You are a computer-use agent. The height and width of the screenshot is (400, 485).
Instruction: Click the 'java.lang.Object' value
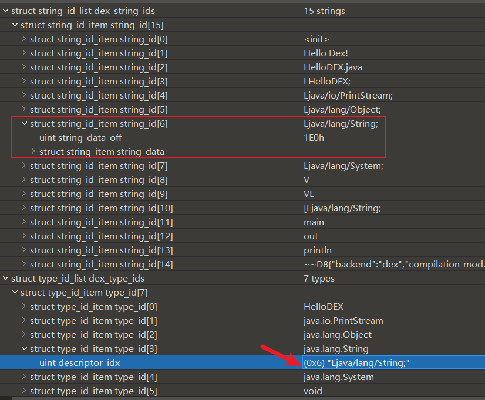point(338,335)
